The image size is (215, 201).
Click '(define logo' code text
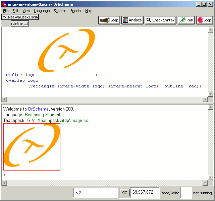pyautogui.click(x=20, y=75)
